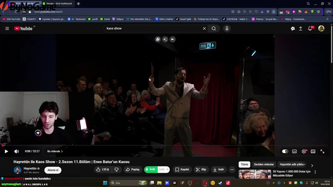
Task: Open TikTok app from the taskbar
Action: [228, 183]
